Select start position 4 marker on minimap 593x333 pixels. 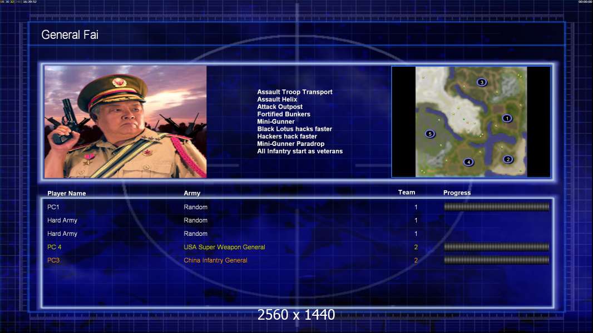coord(468,162)
